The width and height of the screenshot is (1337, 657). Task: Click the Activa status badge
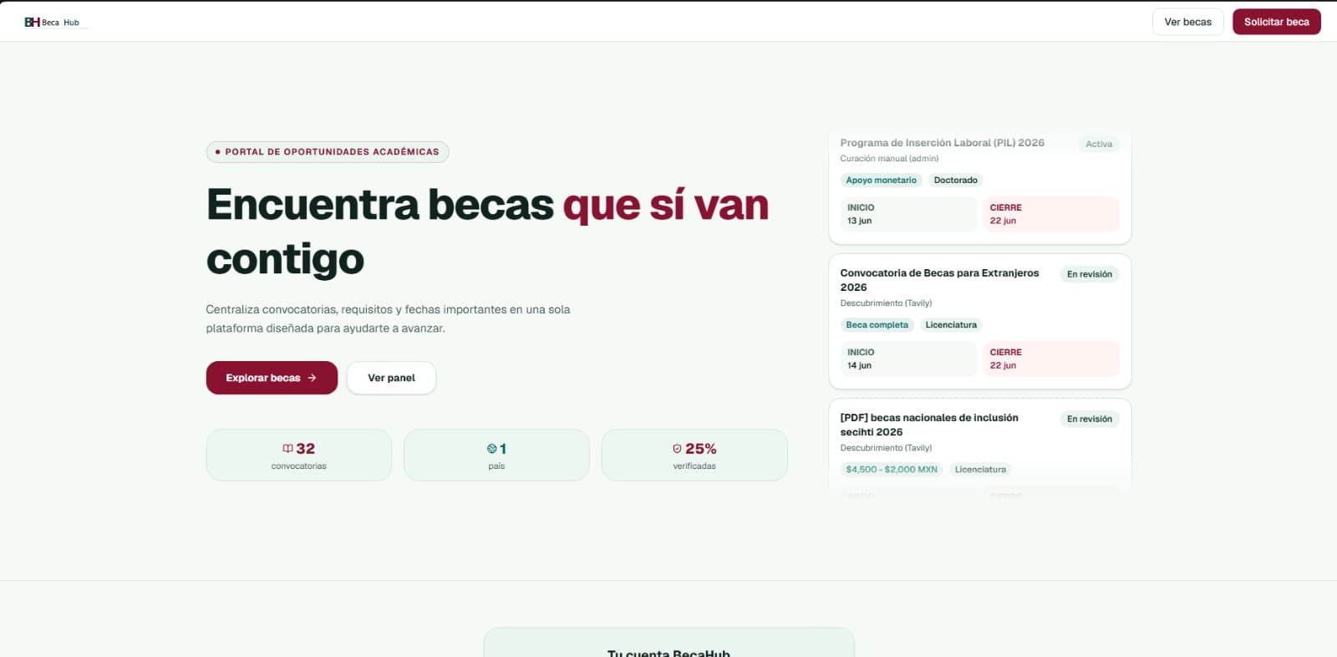[1099, 144]
